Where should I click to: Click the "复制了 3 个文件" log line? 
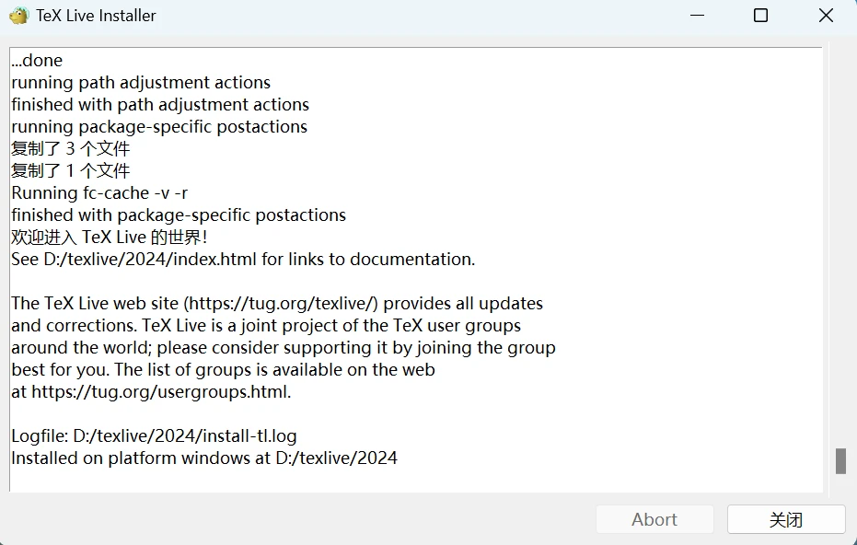71,149
